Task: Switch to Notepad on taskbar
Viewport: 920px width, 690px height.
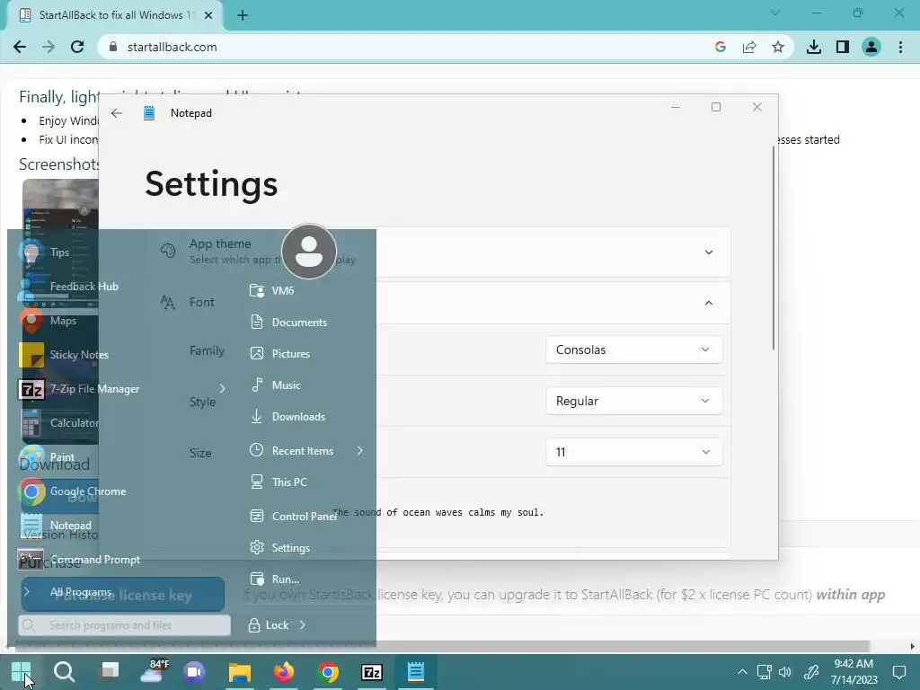Action: pyautogui.click(x=416, y=672)
